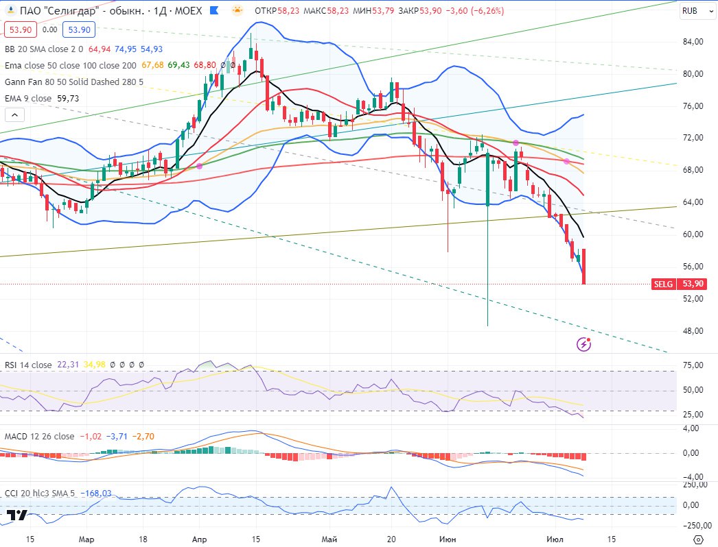The height and width of the screenshot is (547, 718).
Task: Select the BB 20 SMA close indicator legend
Action: pyautogui.click(x=44, y=49)
